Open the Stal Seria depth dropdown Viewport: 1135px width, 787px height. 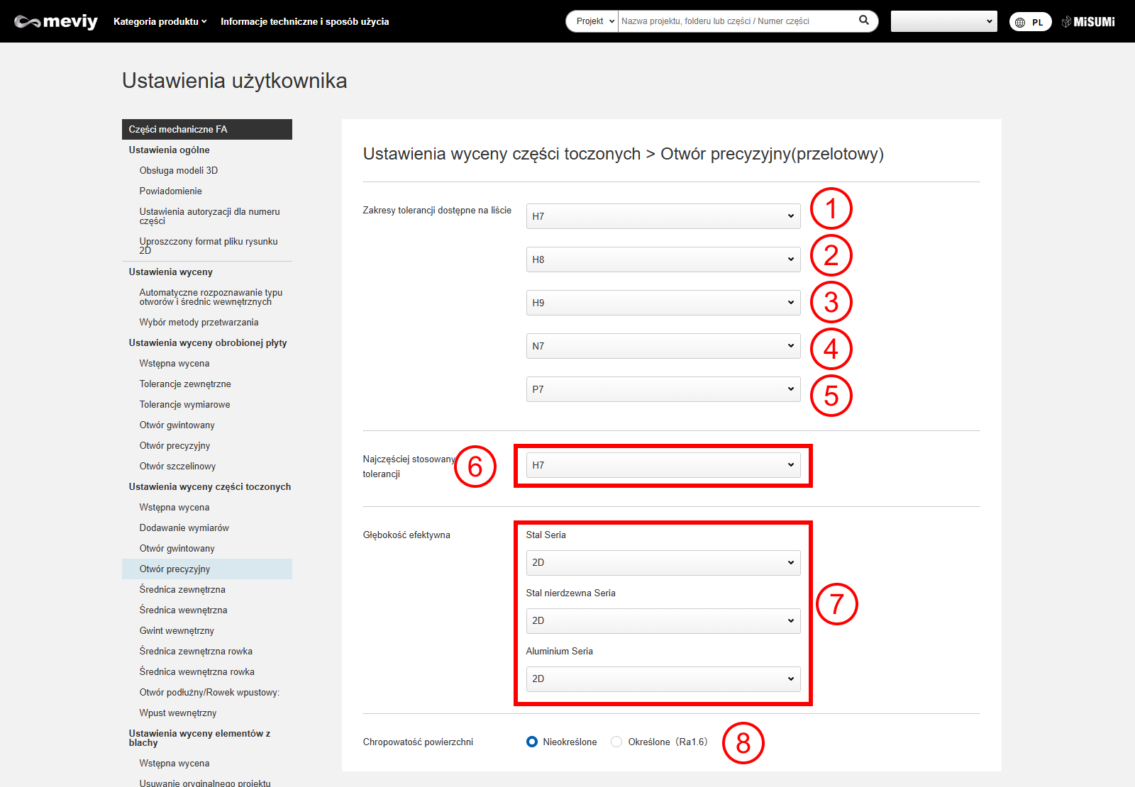[663, 562]
